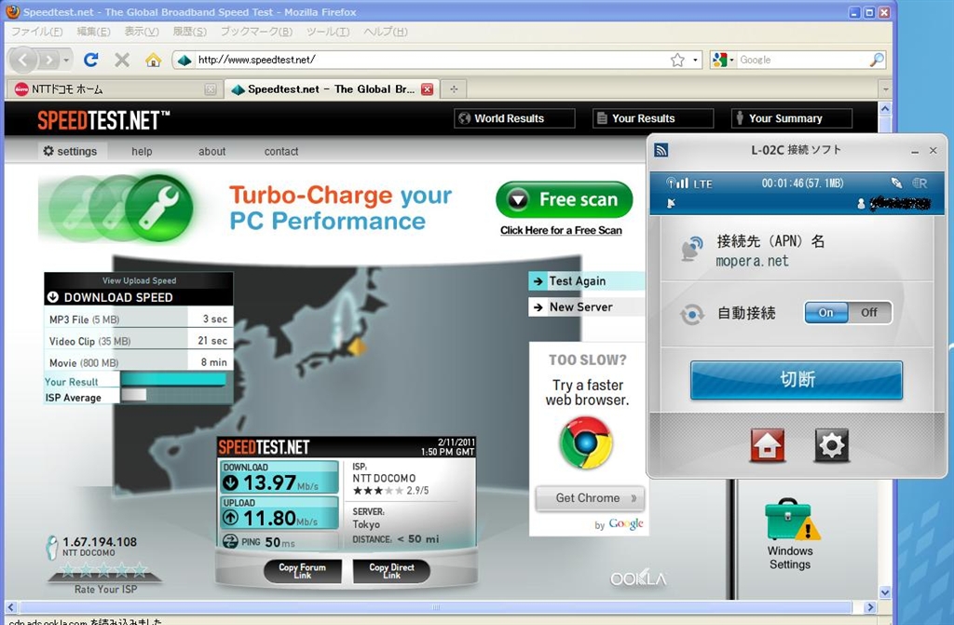Open the search engine selector dropdown
The height and width of the screenshot is (625, 954).
(x=723, y=60)
